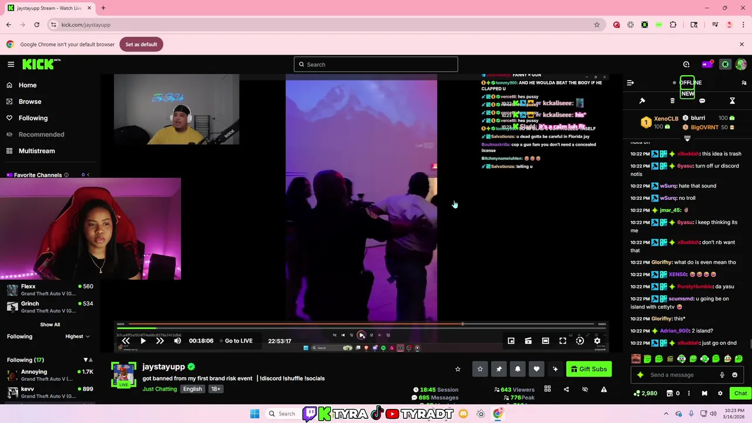Image resolution: width=752 pixels, height=423 pixels.
Task: Open the emoji picker in message box
Action: (x=734, y=375)
